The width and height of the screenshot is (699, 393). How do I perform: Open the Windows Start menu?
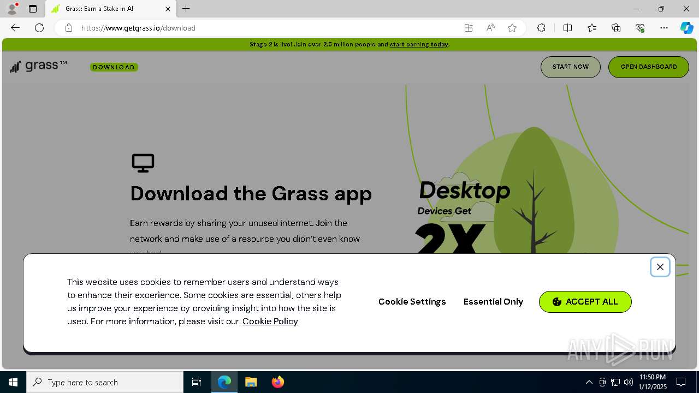pyautogui.click(x=13, y=382)
